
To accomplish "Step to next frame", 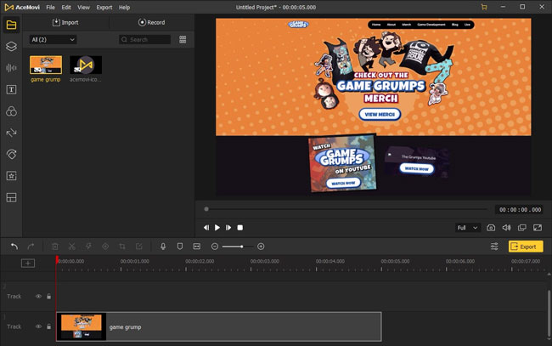I will tap(228, 228).
